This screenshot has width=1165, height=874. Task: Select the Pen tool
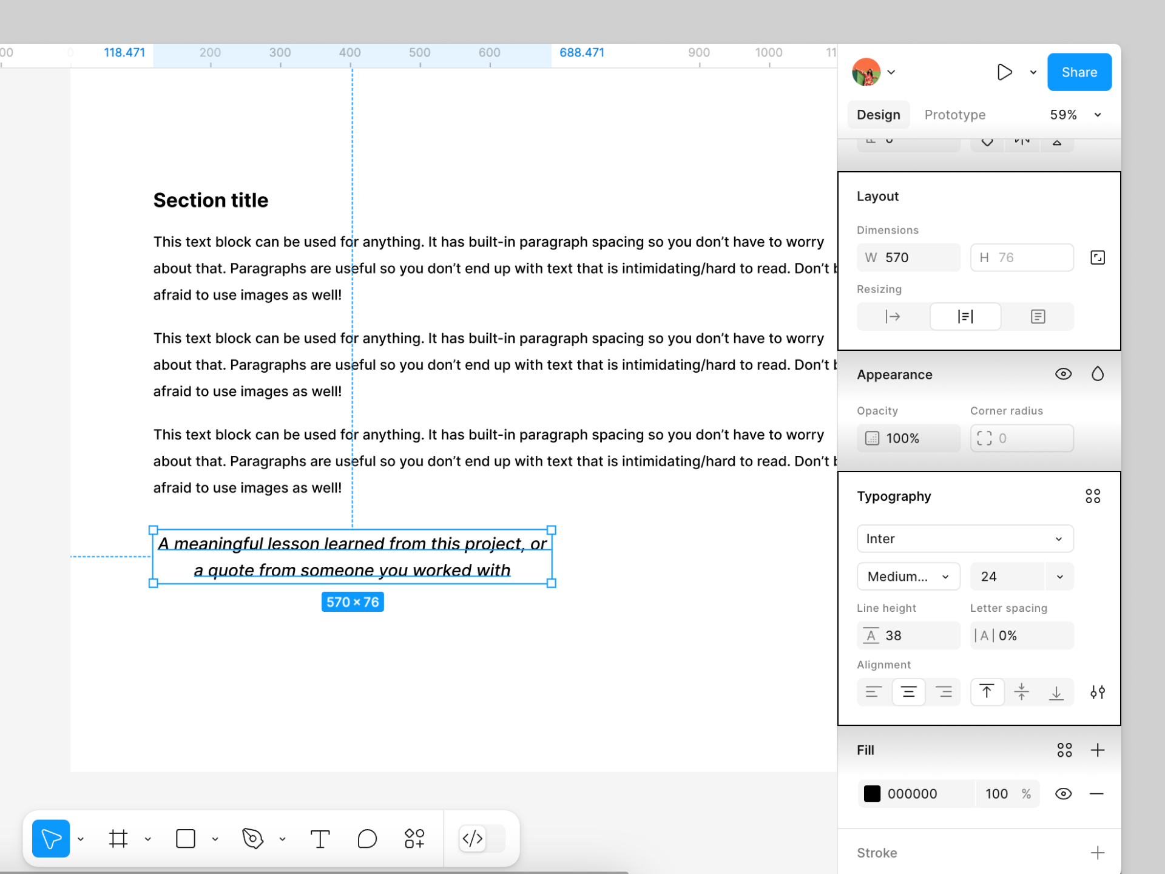(x=253, y=839)
